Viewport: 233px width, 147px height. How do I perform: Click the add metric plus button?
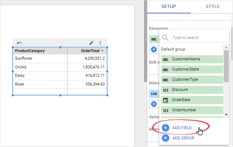[154, 104]
